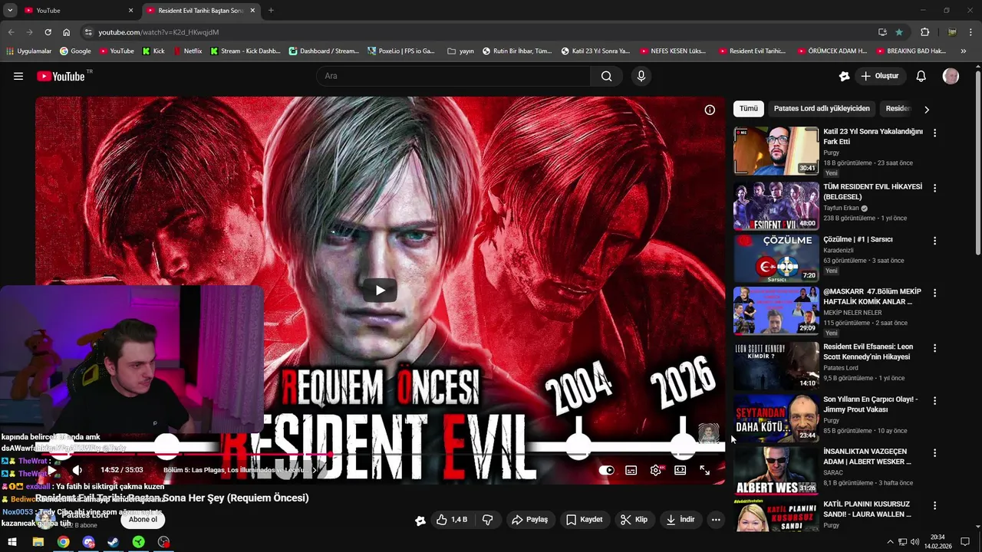This screenshot has height=552, width=982.
Task: Open Son Yılların En Çarpıcı Olayı title
Action: point(870,405)
